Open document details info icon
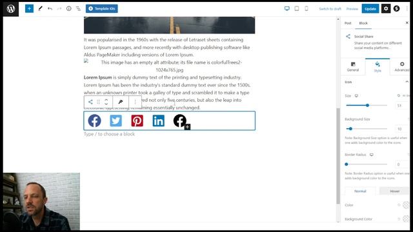The image size is (413, 232). tap(69, 8)
